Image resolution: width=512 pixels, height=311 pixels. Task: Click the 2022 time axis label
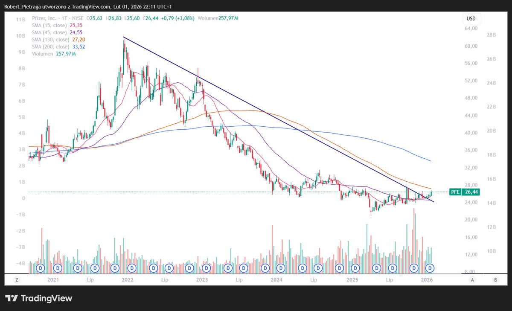(x=128, y=280)
